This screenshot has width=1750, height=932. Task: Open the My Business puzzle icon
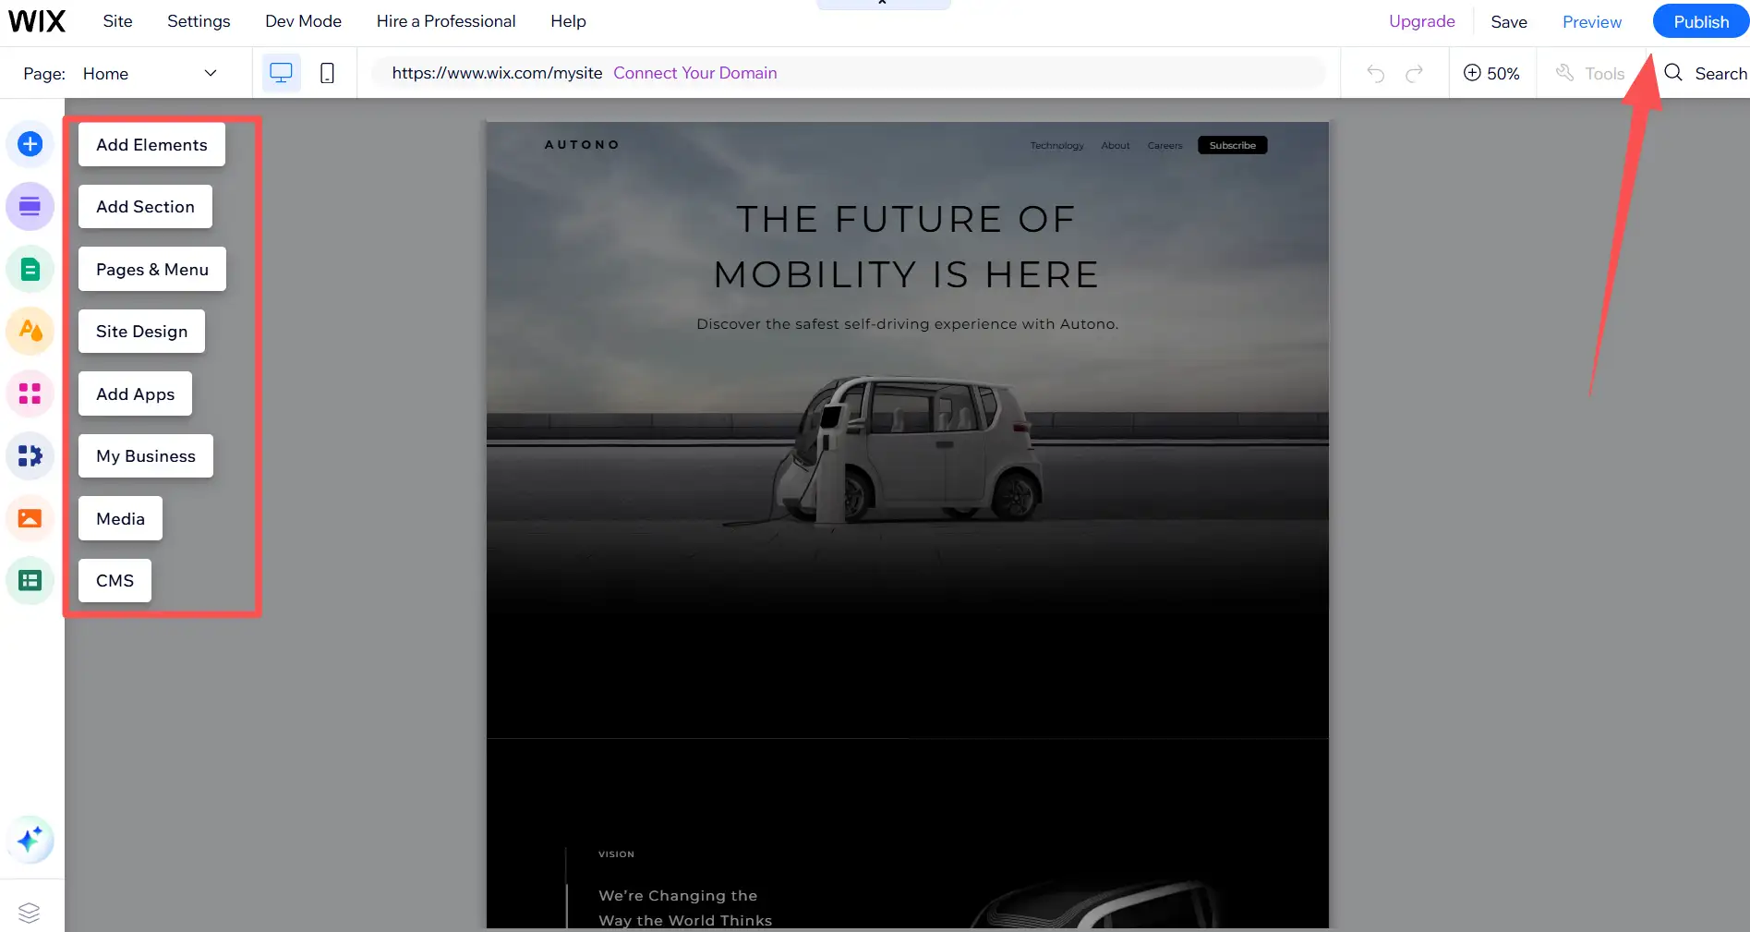(30, 455)
